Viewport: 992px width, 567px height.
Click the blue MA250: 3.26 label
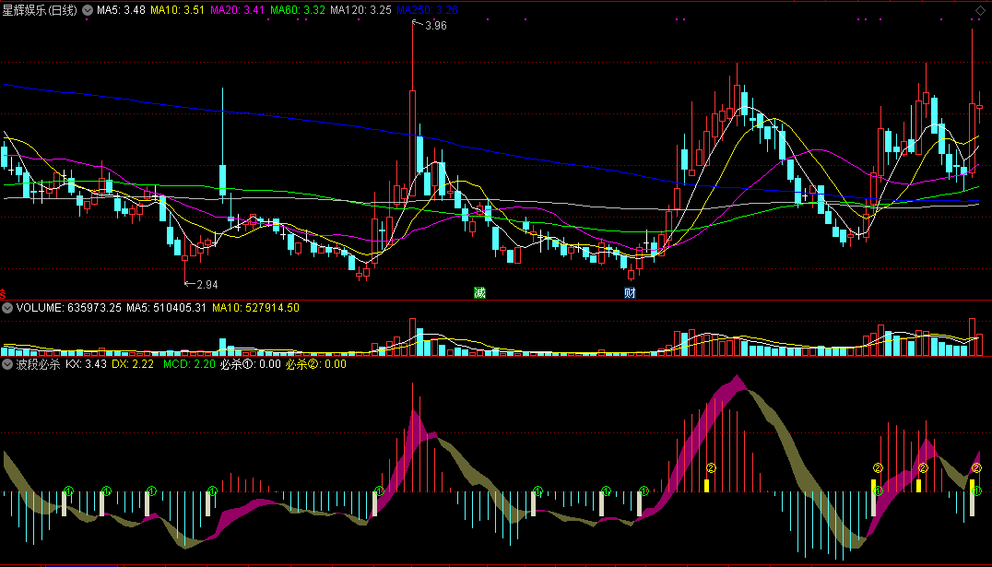tap(427, 10)
